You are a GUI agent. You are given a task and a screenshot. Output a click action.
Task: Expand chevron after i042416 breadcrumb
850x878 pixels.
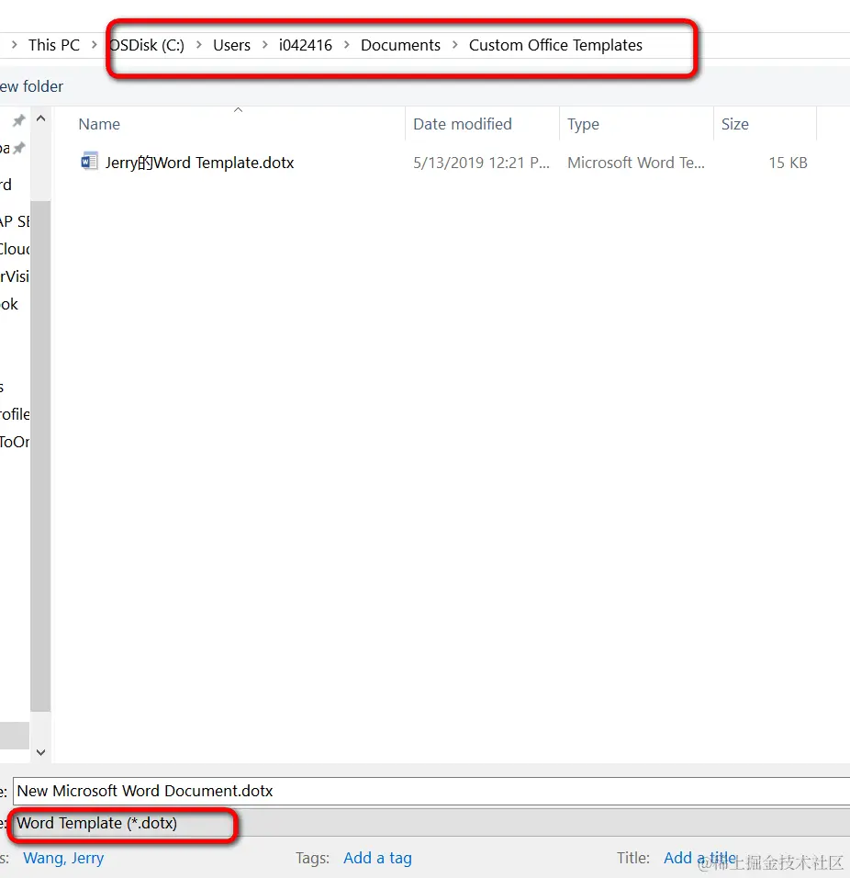coord(346,44)
